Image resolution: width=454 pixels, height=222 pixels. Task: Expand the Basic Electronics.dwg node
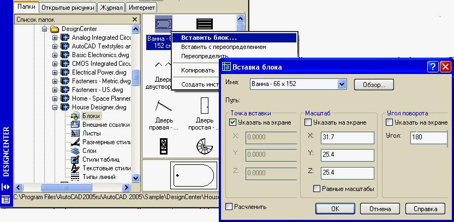pos(55,55)
